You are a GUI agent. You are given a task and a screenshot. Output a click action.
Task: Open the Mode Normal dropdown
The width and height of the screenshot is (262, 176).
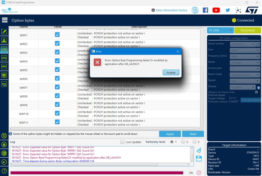(245, 63)
